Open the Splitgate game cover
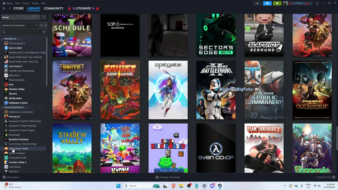The width and height of the screenshot is (338, 190). pyautogui.click(x=168, y=90)
